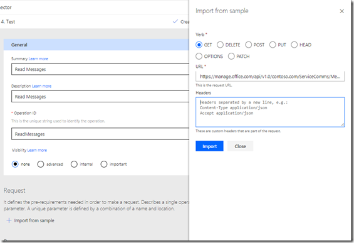
Task: Open Learn more link beside Summary
Action: point(38,59)
